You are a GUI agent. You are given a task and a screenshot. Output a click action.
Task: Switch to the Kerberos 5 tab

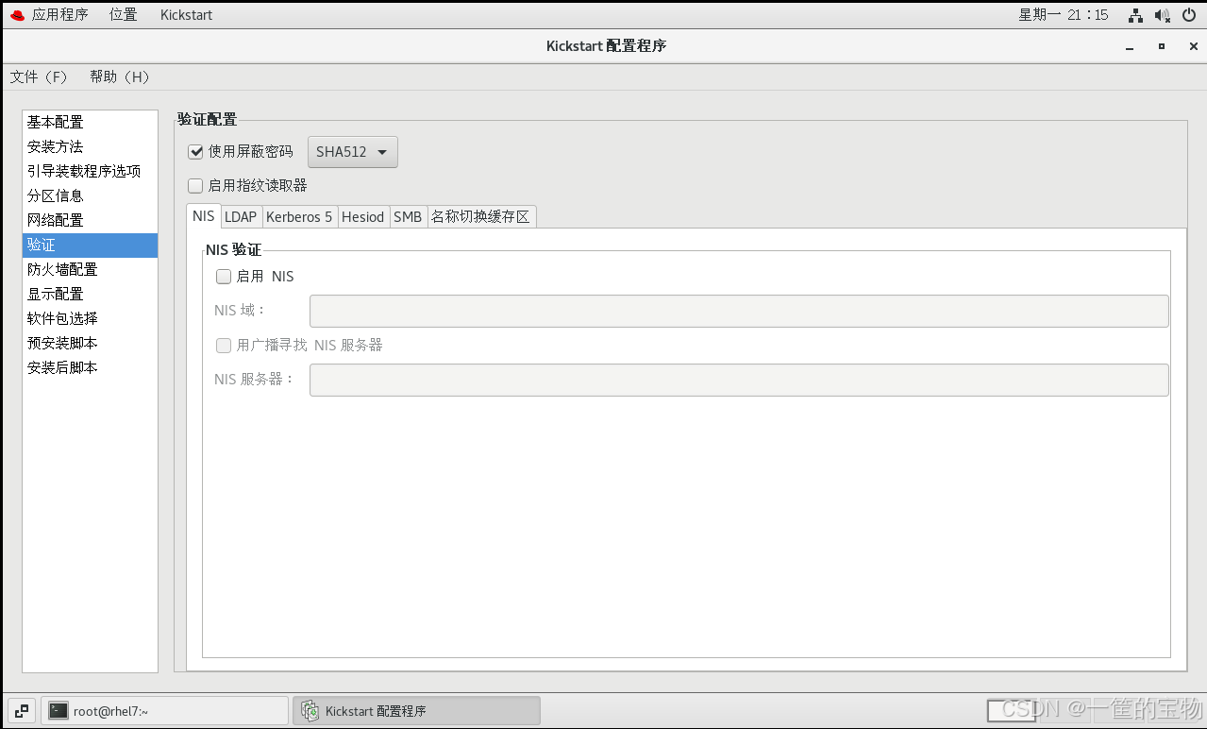click(299, 217)
